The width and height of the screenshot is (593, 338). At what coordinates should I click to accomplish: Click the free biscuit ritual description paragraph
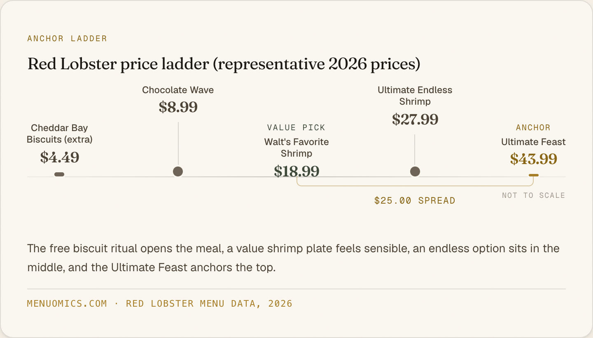(x=293, y=258)
